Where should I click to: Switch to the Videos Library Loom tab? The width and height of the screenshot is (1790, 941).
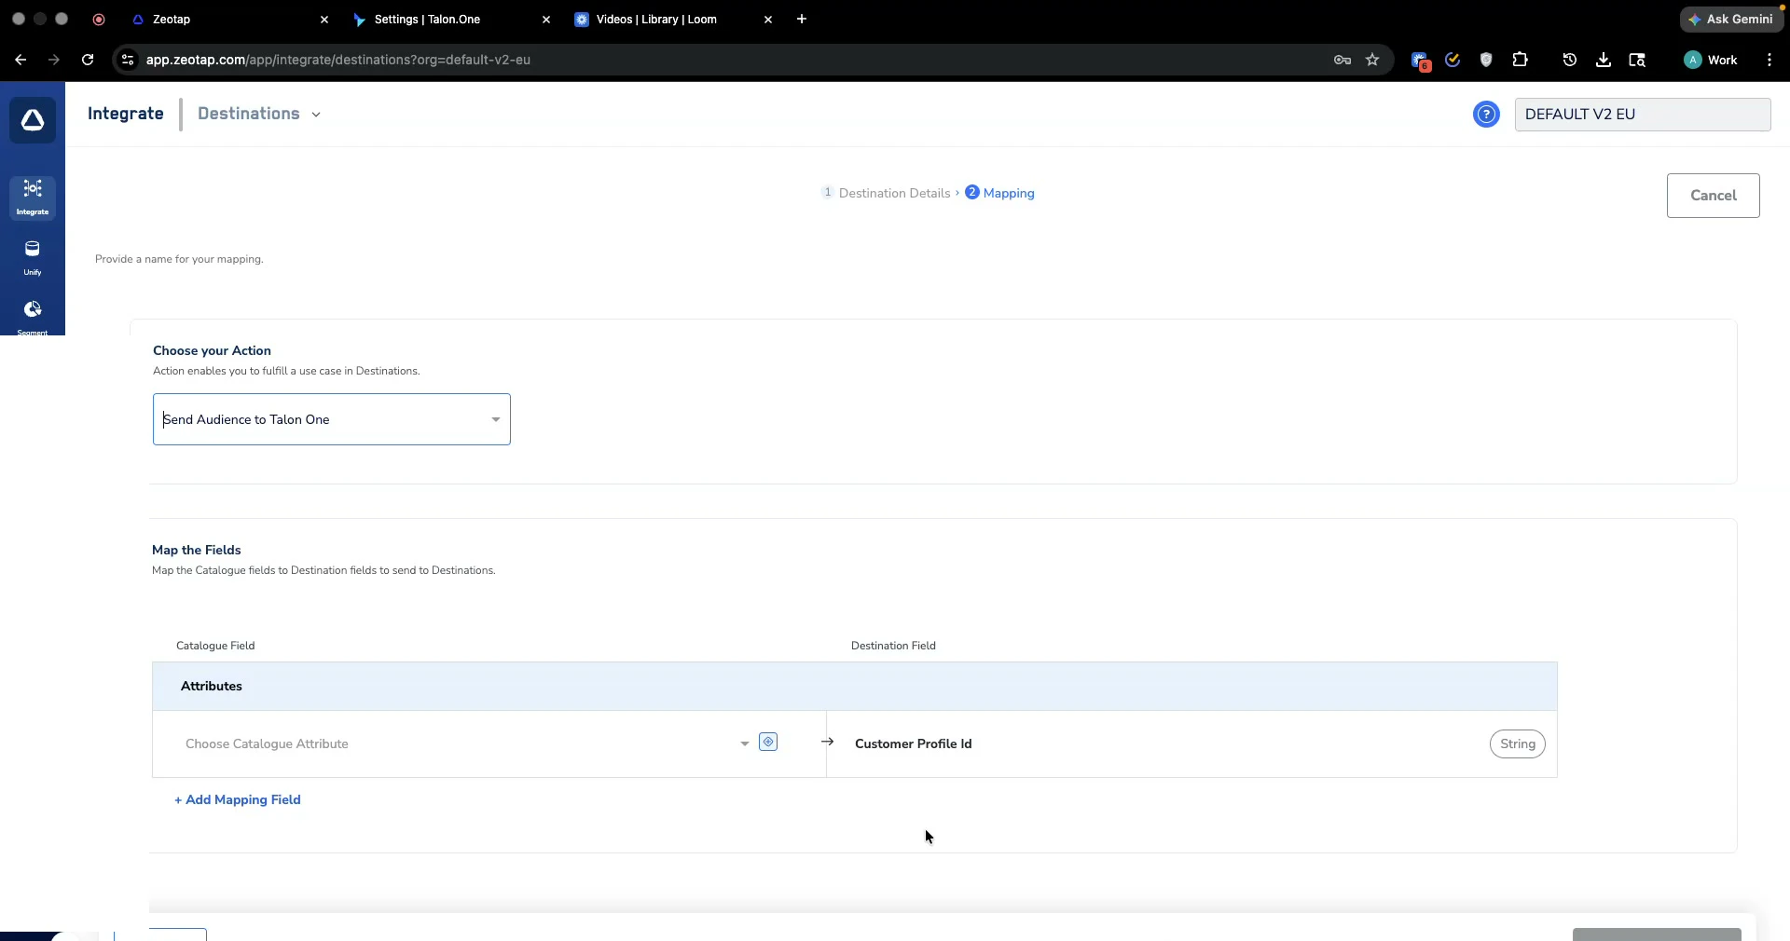point(673,19)
